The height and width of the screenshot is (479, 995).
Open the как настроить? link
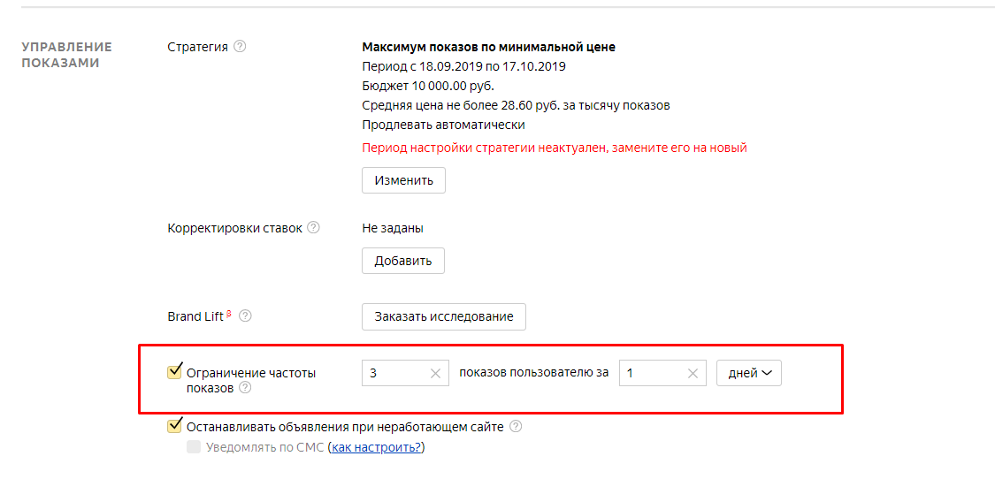click(376, 448)
